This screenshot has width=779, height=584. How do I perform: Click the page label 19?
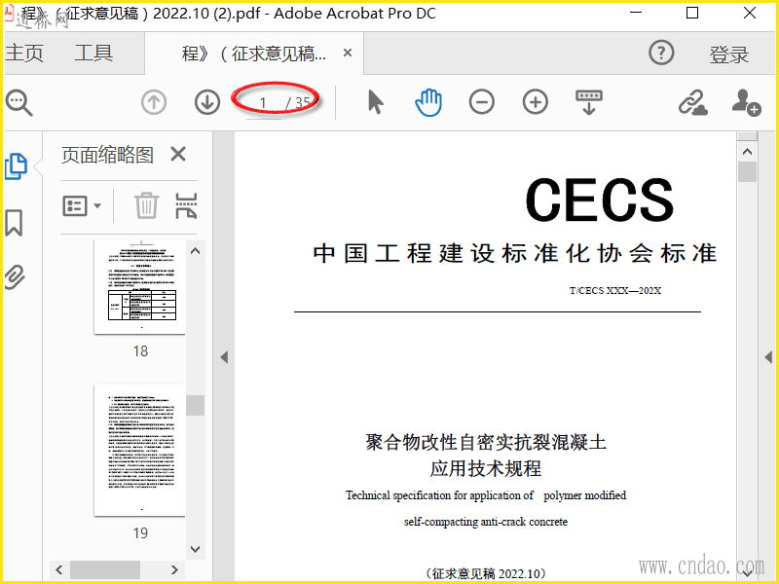click(x=140, y=533)
